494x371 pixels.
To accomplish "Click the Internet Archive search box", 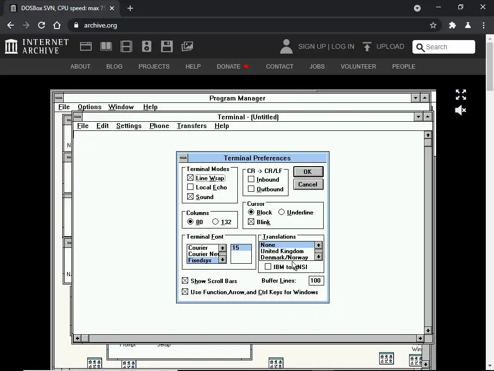I will 444,47.
